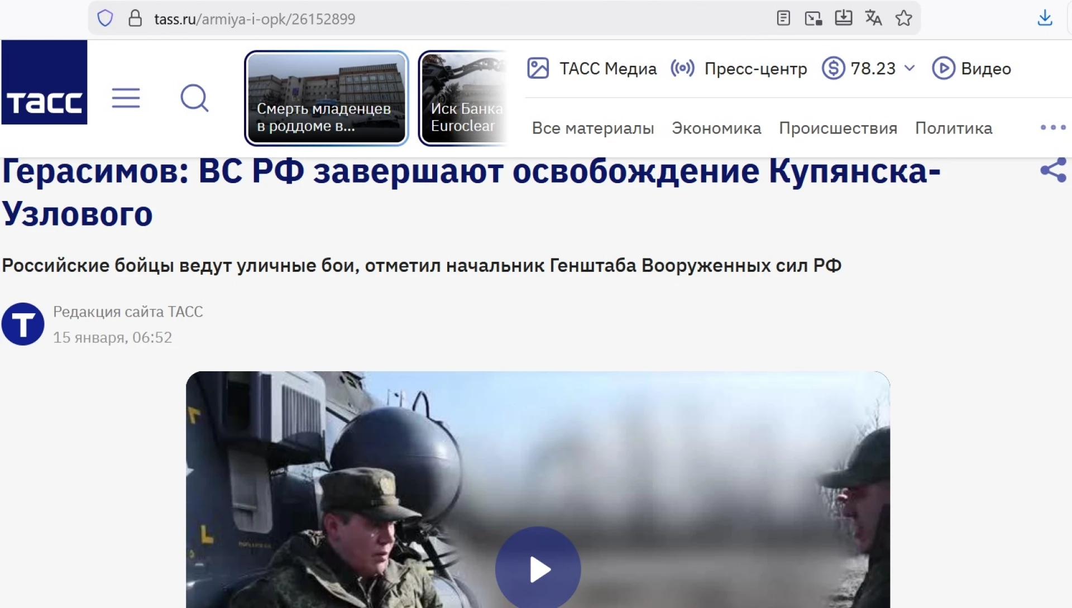Click the padlock site info icon
This screenshot has width=1072, height=608.
point(135,18)
